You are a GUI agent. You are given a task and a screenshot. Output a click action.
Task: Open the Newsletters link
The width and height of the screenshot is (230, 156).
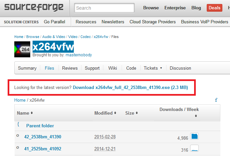[x=113, y=22]
